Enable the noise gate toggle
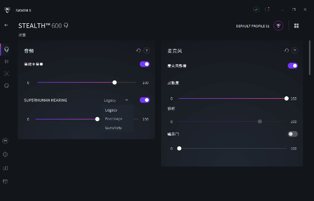The width and height of the screenshot is (314, 201). tap(293, 134)
